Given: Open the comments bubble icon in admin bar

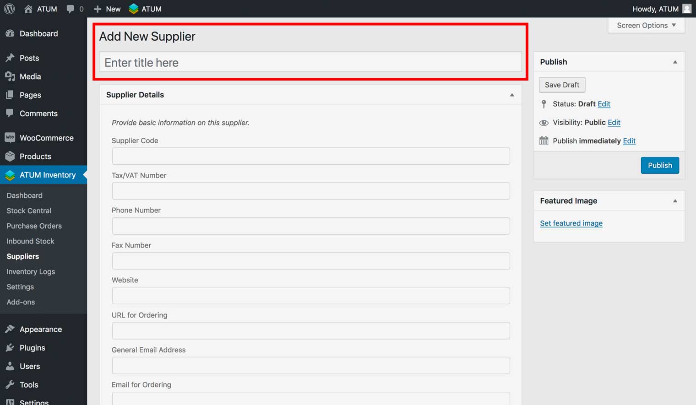Looking at the screenshot, I should click(70, 9).
